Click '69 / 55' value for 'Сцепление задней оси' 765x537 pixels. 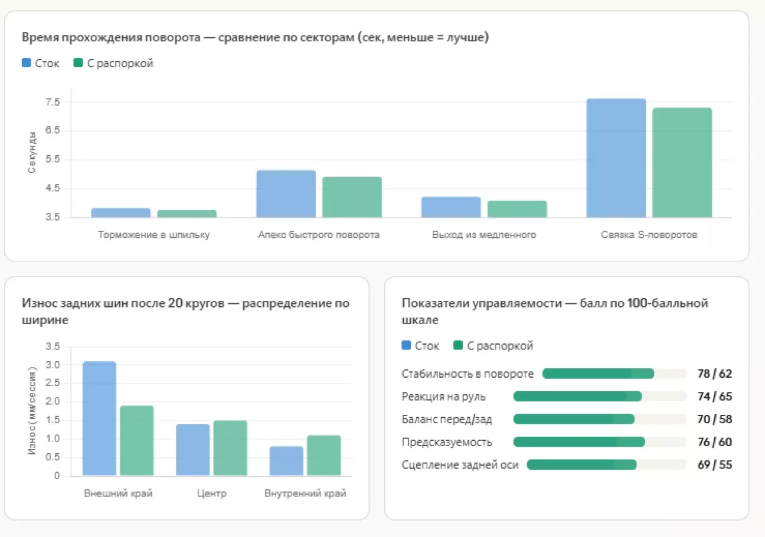(714, 465)
